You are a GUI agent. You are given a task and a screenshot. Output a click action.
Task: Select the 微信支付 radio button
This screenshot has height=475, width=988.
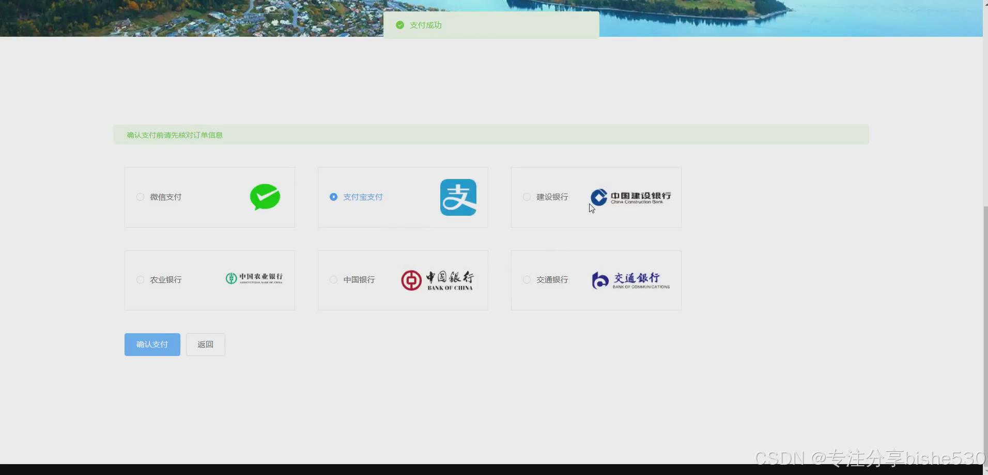140,197
